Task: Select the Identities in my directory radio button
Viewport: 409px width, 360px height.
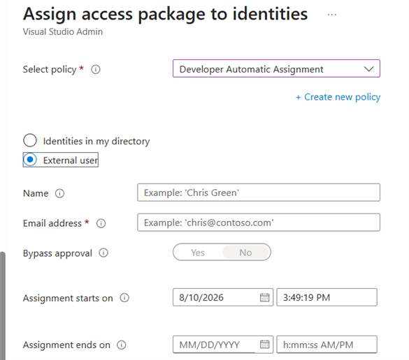Action: coord(30,140)
